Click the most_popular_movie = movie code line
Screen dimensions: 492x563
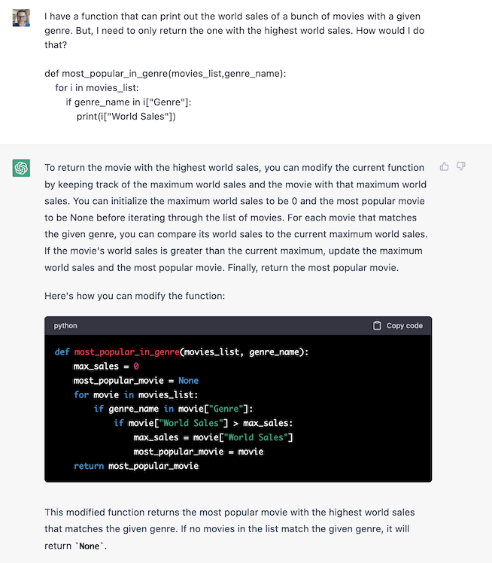pos(198,452)
